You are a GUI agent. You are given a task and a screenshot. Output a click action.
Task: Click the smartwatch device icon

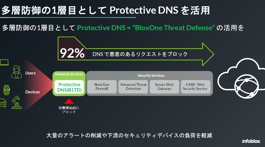tap(7, 90)
